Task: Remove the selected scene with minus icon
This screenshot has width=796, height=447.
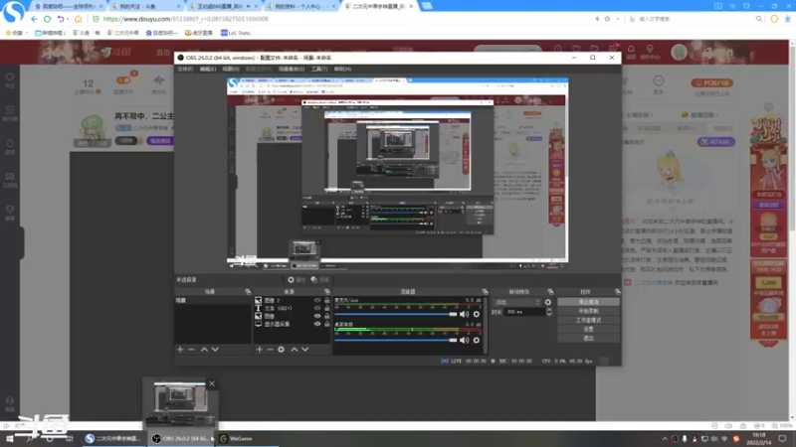Action: tap(191, 350)
